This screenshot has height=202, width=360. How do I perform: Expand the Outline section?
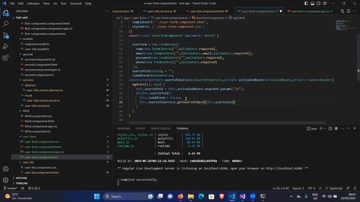coord(61,178)
